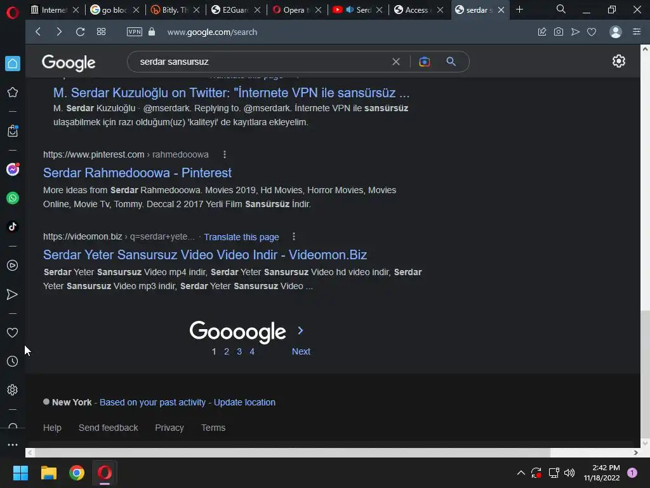Screen dimensions: 650x488
Task: Open options menu for Videomon result
Action: (x=294, y=236)
